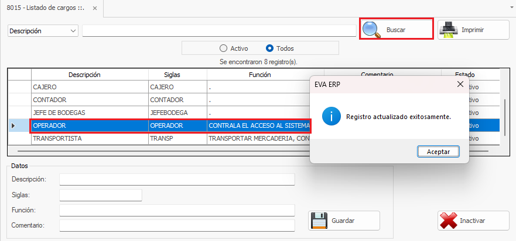The width and height of the screenshot is (516, 241).
Task: Click the printer icon for Imprimir
Action: coord(448,29)
